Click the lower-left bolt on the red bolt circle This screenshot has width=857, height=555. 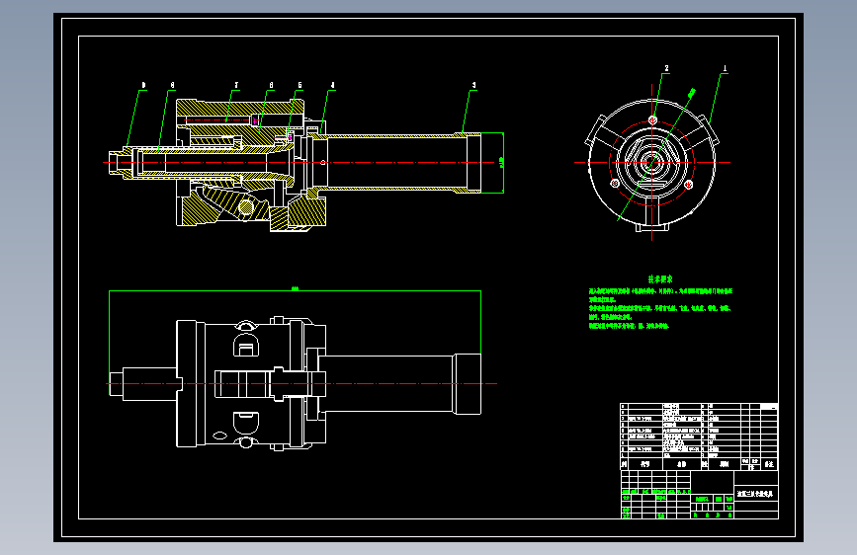pyautogui.click(x=615, y=184)
